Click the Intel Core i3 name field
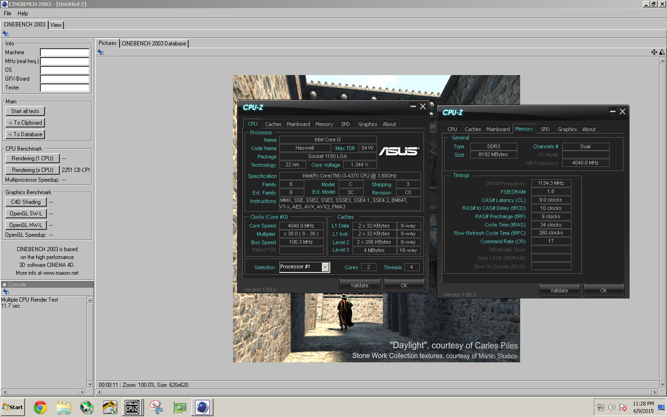 (328, 139)
